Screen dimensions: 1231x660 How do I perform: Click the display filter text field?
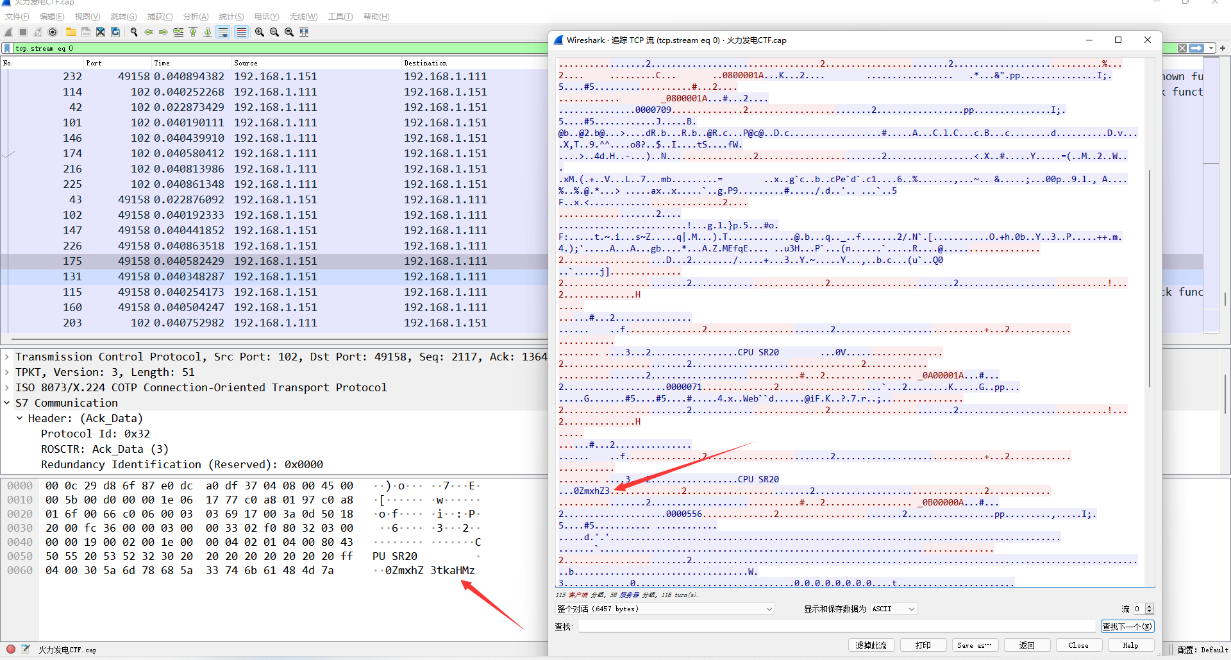[x=595, y=48]
